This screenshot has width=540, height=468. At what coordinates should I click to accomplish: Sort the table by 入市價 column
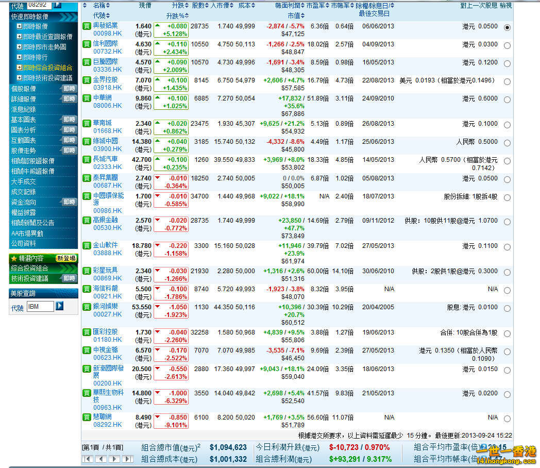pyautogui.click(x=222, y=6)
